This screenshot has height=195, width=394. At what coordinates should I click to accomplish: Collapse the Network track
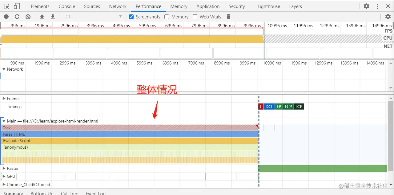coord(4,69)
